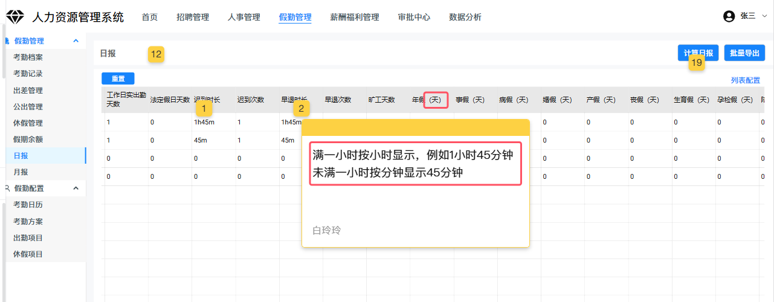Click the 批量导出 button

tap(744, 53)
